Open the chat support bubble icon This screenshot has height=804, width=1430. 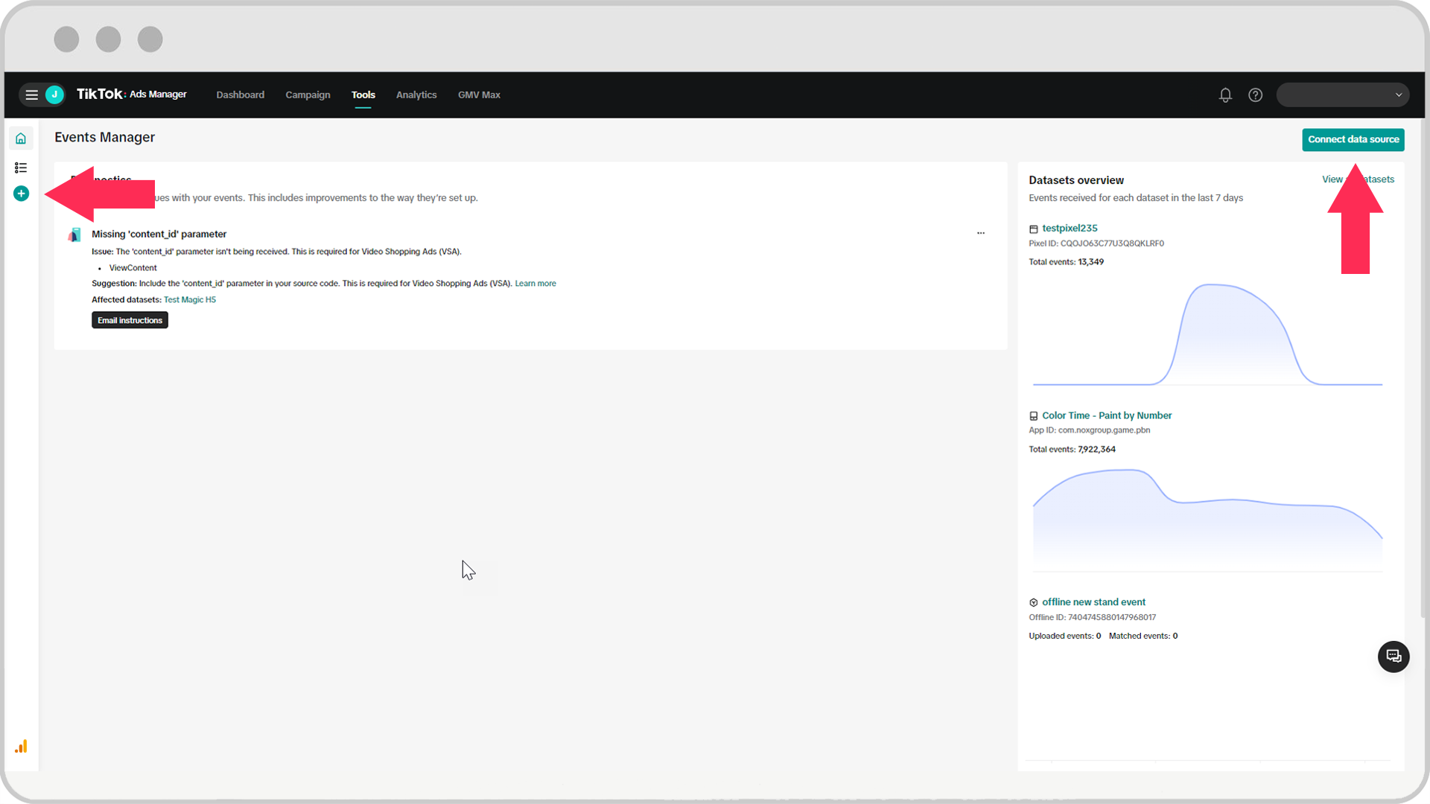coord(1393,657)
